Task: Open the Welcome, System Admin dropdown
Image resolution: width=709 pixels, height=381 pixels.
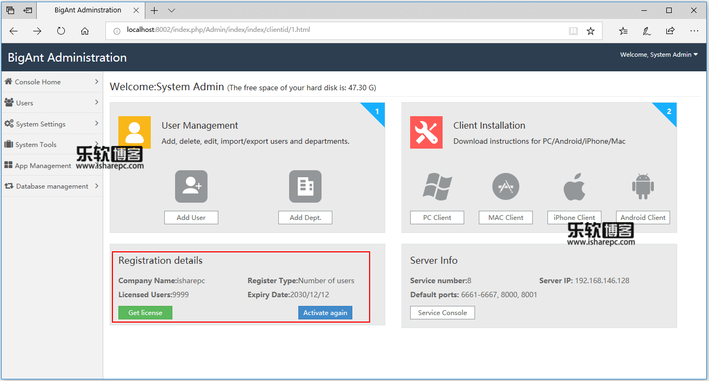Action: 659,55
